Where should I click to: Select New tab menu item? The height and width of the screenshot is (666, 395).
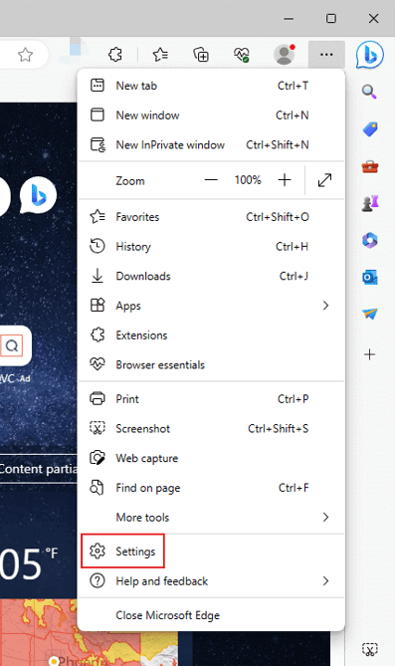tap(211, 86)
